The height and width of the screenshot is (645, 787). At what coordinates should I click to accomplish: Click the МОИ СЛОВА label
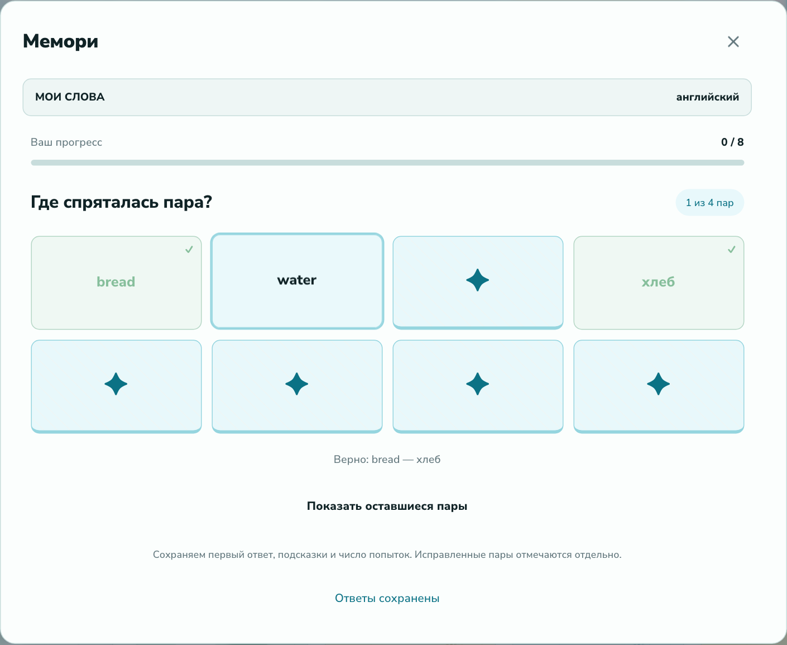tap(70, 97)
